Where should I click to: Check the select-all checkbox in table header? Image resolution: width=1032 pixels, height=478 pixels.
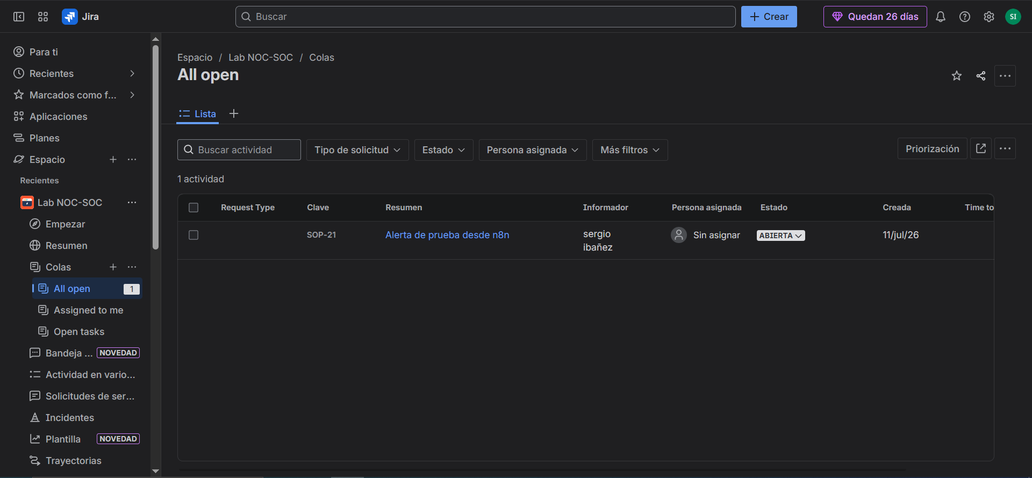[x=193, y=208]
